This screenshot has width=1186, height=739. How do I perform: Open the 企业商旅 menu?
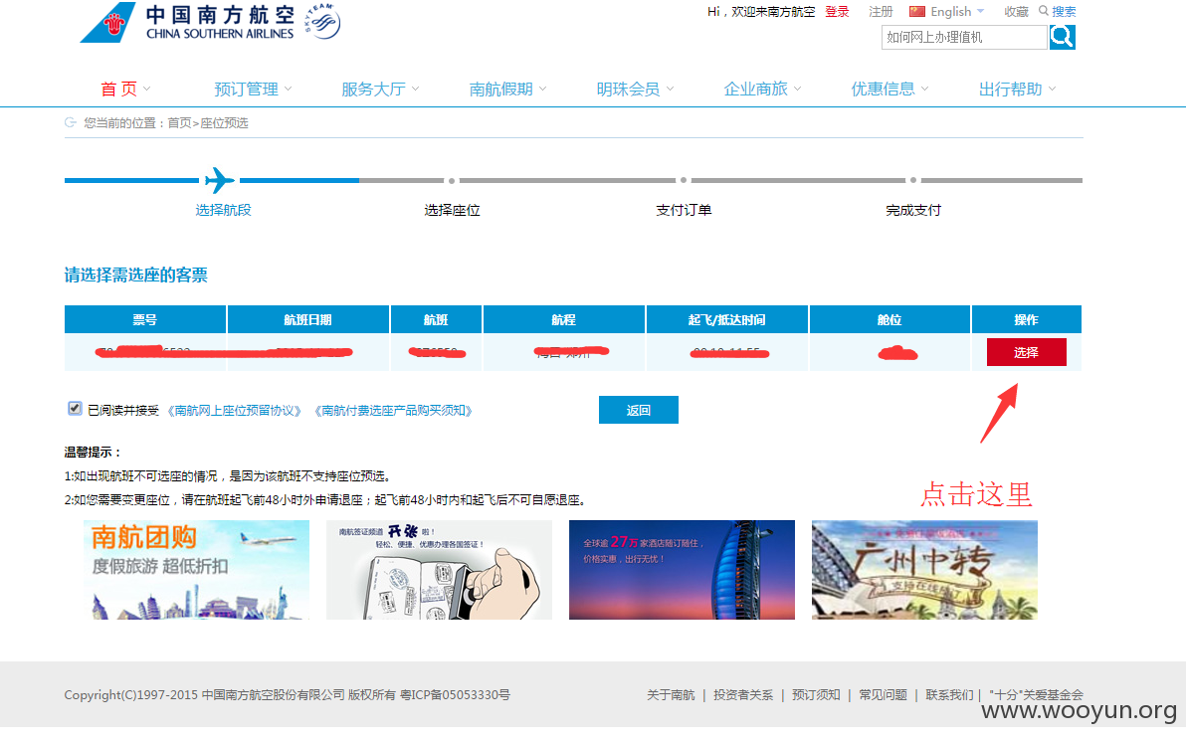755,90
